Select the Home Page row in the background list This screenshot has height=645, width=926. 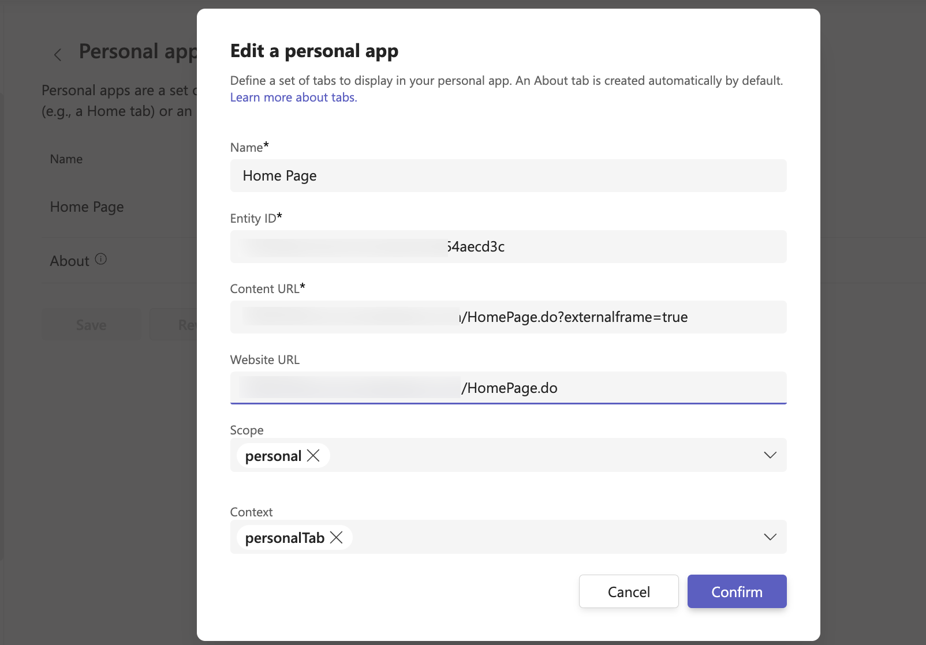[x=87, y=207]
